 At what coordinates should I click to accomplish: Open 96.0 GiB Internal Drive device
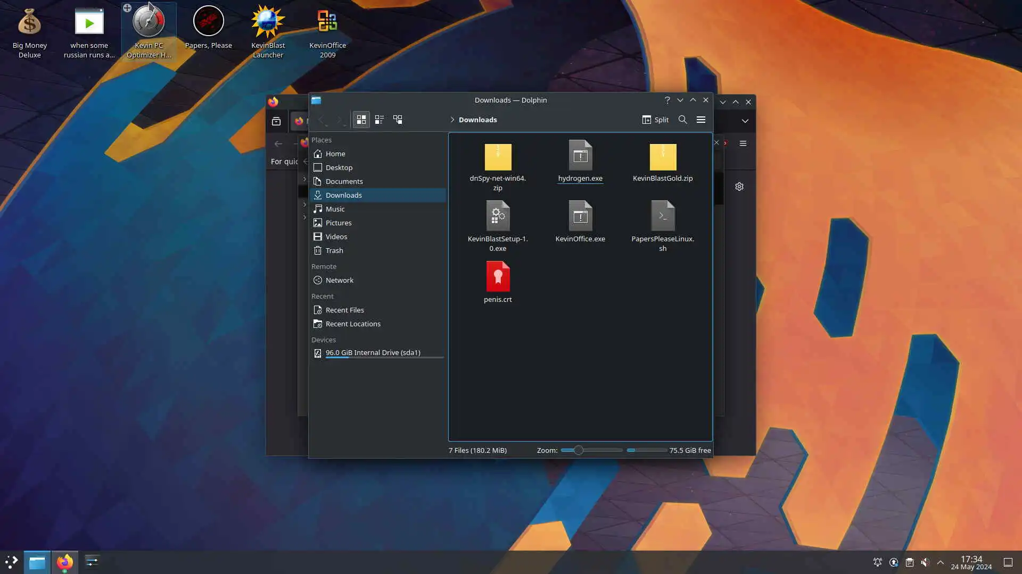(x=373, y=352)
